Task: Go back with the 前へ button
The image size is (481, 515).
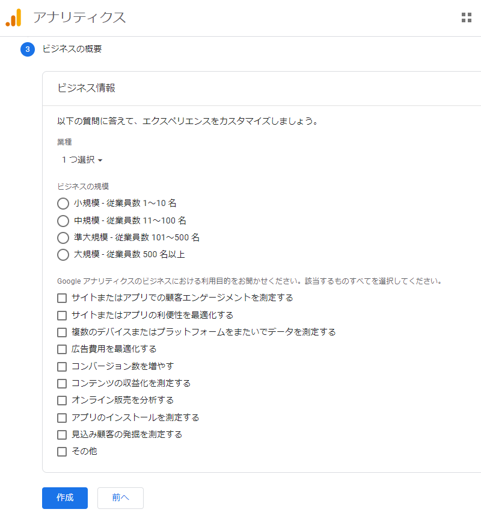Action: pyautogui.click(x=120, y=498)
